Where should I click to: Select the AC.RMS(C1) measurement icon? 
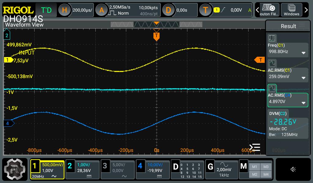click(x=272, y=63)
